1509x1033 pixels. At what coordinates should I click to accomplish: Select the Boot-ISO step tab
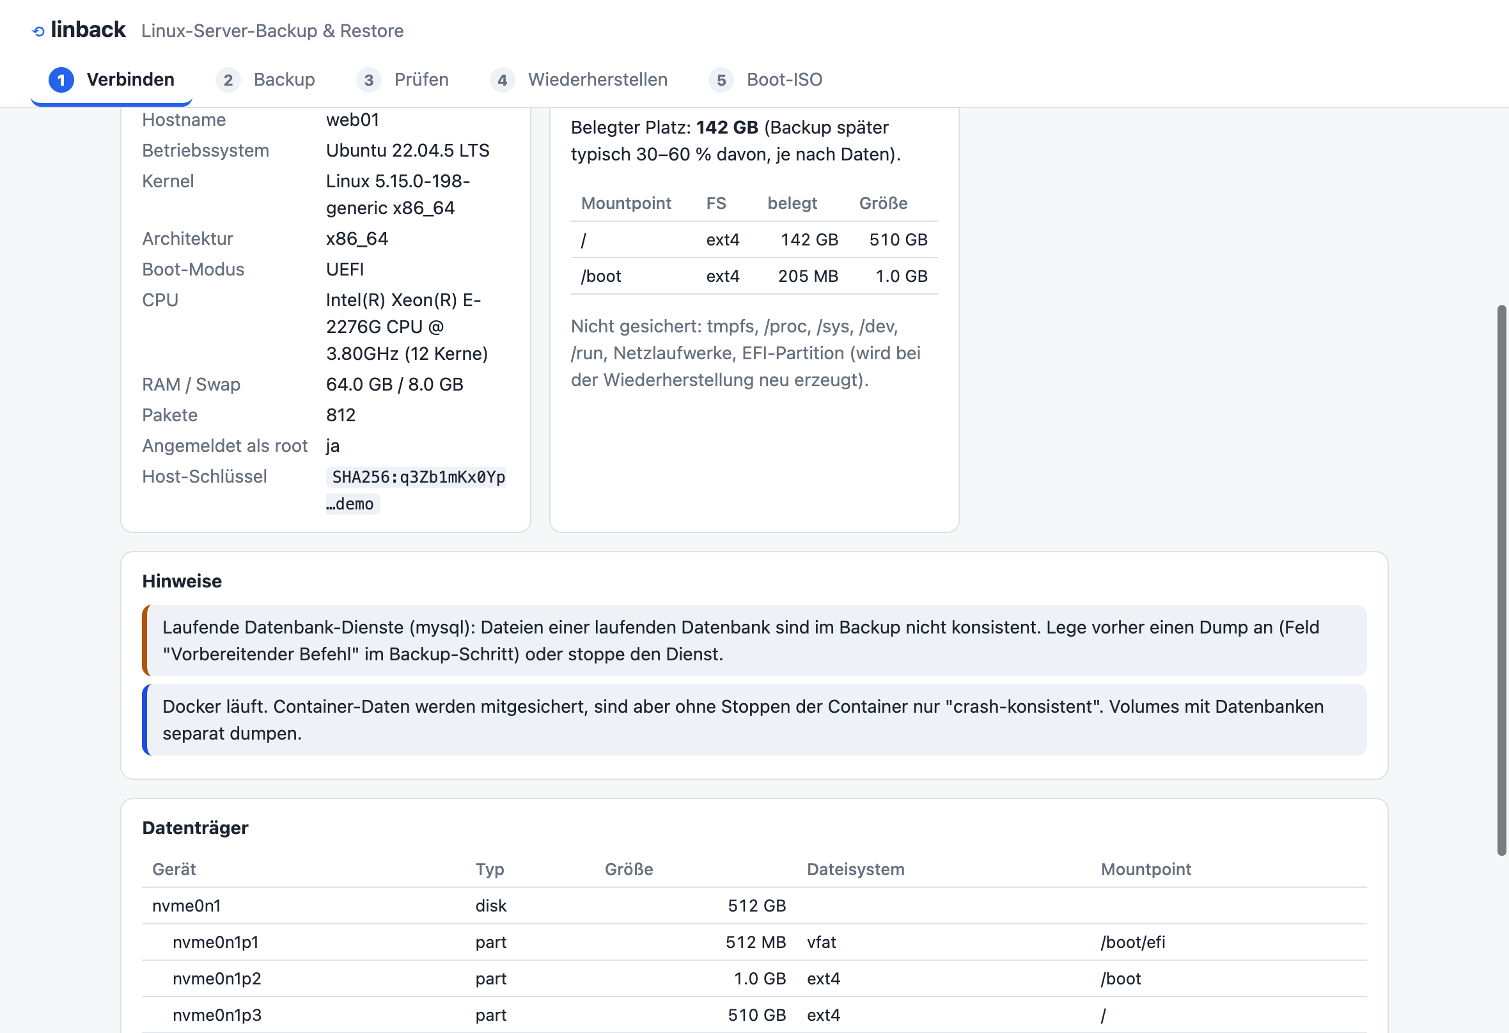(x=765, y=80)
